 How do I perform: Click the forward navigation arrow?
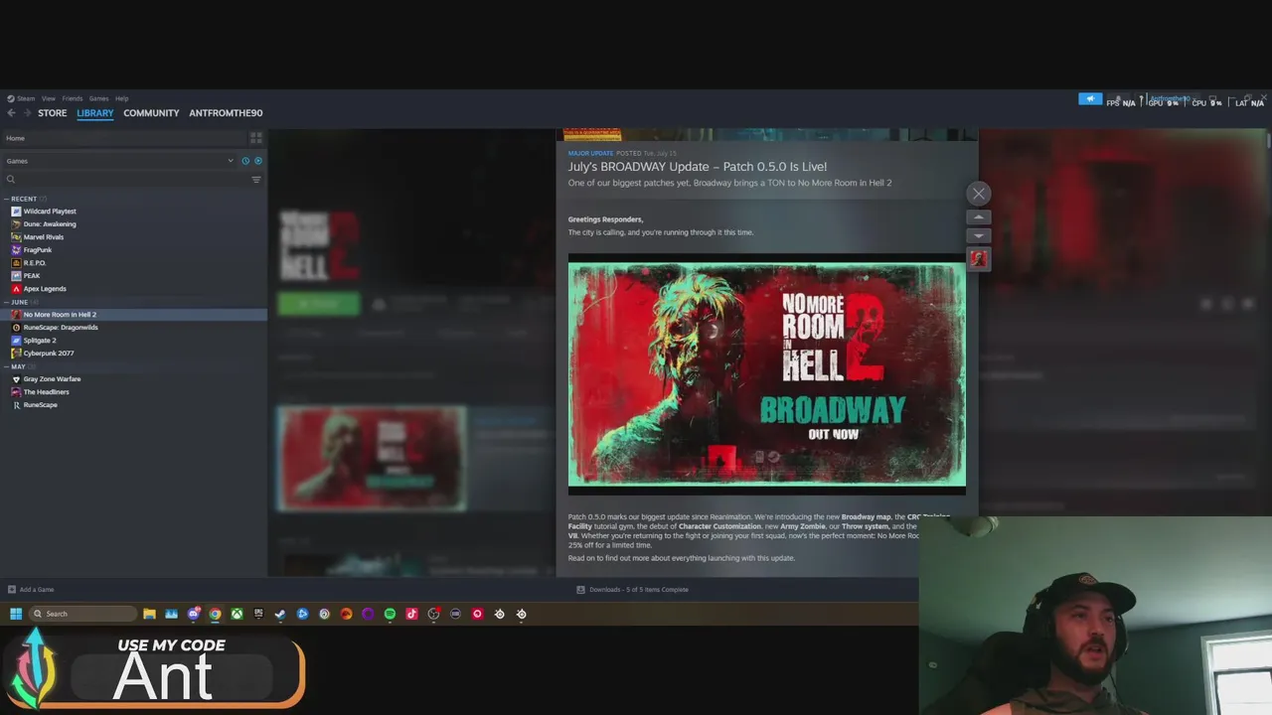(27, 113)
